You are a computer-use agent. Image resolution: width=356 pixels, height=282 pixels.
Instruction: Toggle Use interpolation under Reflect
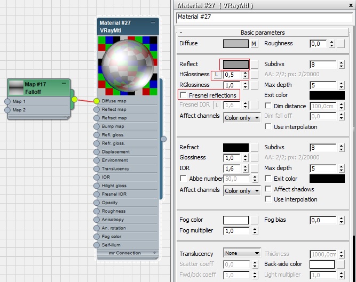pyautogui.click(x=268, y=126)
